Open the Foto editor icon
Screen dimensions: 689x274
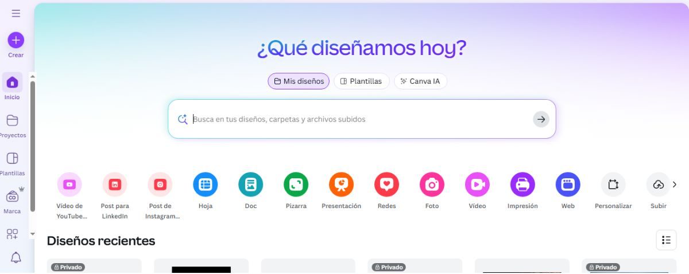point(432,185)
